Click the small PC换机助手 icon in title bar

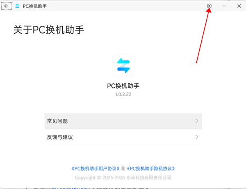(17, 6)
